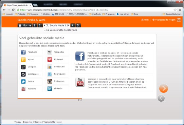The image size is (184, 125).
Task: Click the Cookies footer link
Action: pyautogui.click(x=38, y=122)
